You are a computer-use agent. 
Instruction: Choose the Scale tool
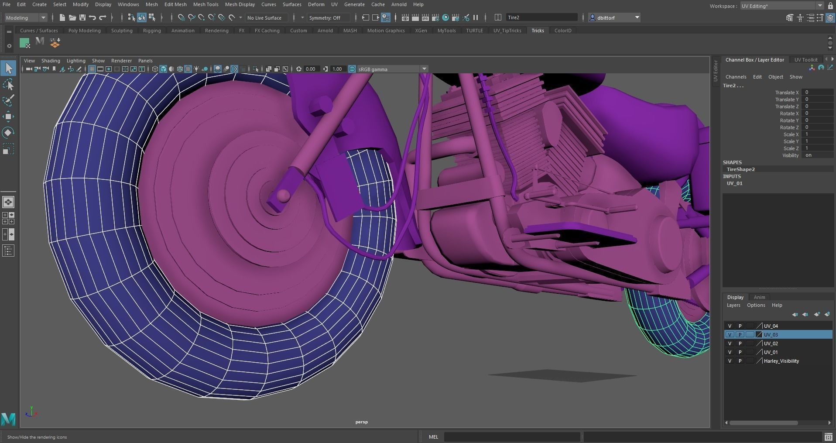tap(8, 149)
